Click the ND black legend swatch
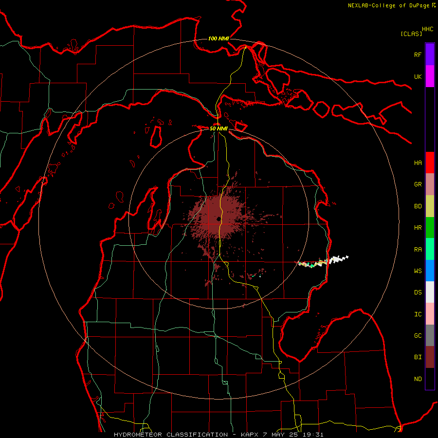 tap(430, 379)
